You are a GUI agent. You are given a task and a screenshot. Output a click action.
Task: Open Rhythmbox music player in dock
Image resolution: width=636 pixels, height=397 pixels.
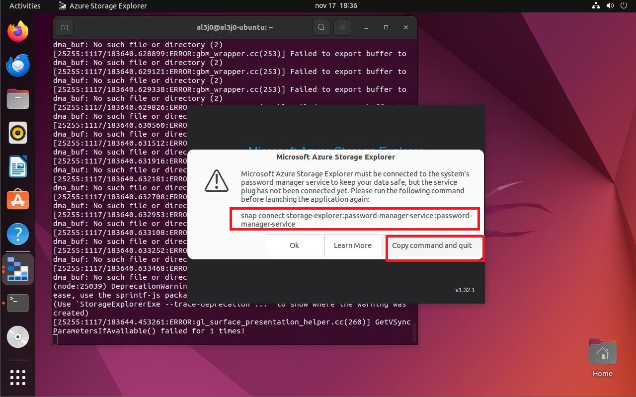(x=18, y=133)
